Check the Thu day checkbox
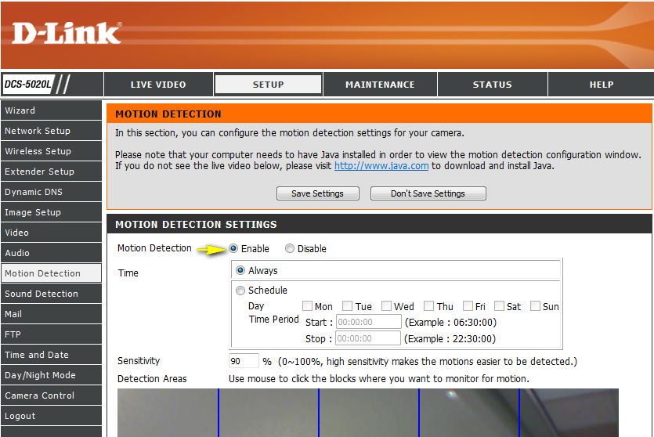 point(428,306)
